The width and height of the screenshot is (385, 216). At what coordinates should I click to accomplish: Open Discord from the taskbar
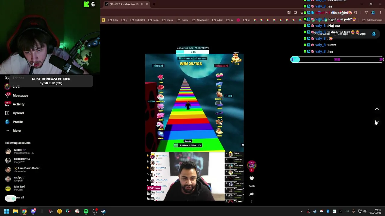[x=33, y=211]
